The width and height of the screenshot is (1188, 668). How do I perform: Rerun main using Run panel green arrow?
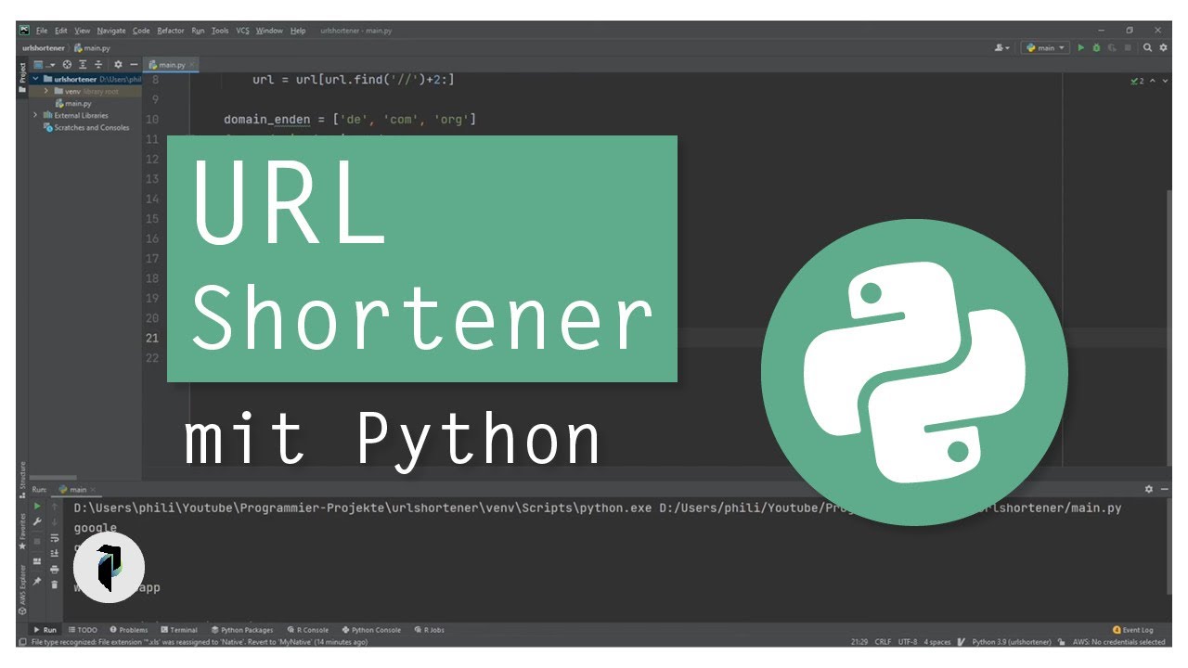(x=37, y=507)
